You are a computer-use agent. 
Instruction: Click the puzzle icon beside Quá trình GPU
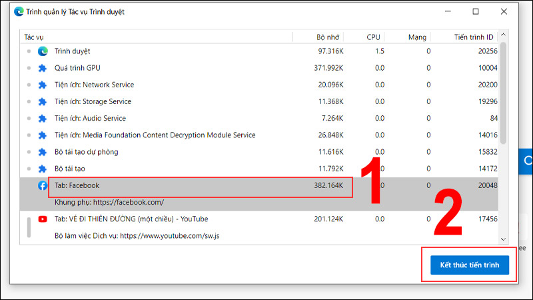(x=43, y=68)
